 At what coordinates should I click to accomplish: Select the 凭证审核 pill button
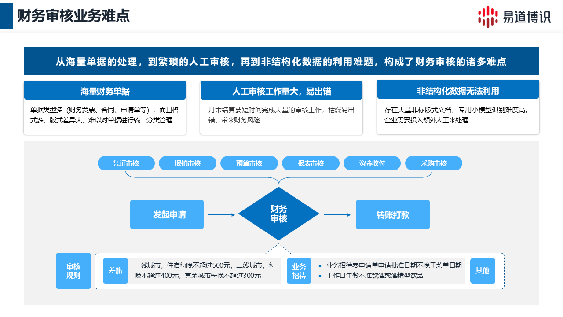126,163
